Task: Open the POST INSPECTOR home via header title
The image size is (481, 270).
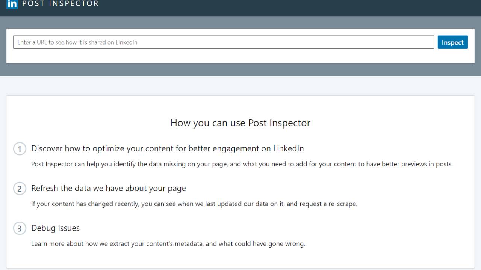Action: pyautogui.click(x=60, y=4)
